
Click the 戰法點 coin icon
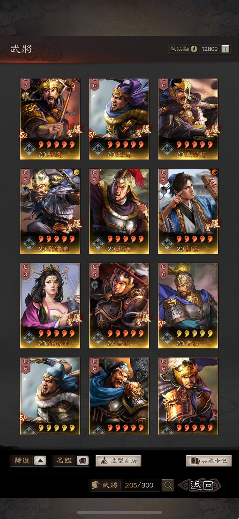(x=194, y=49)
